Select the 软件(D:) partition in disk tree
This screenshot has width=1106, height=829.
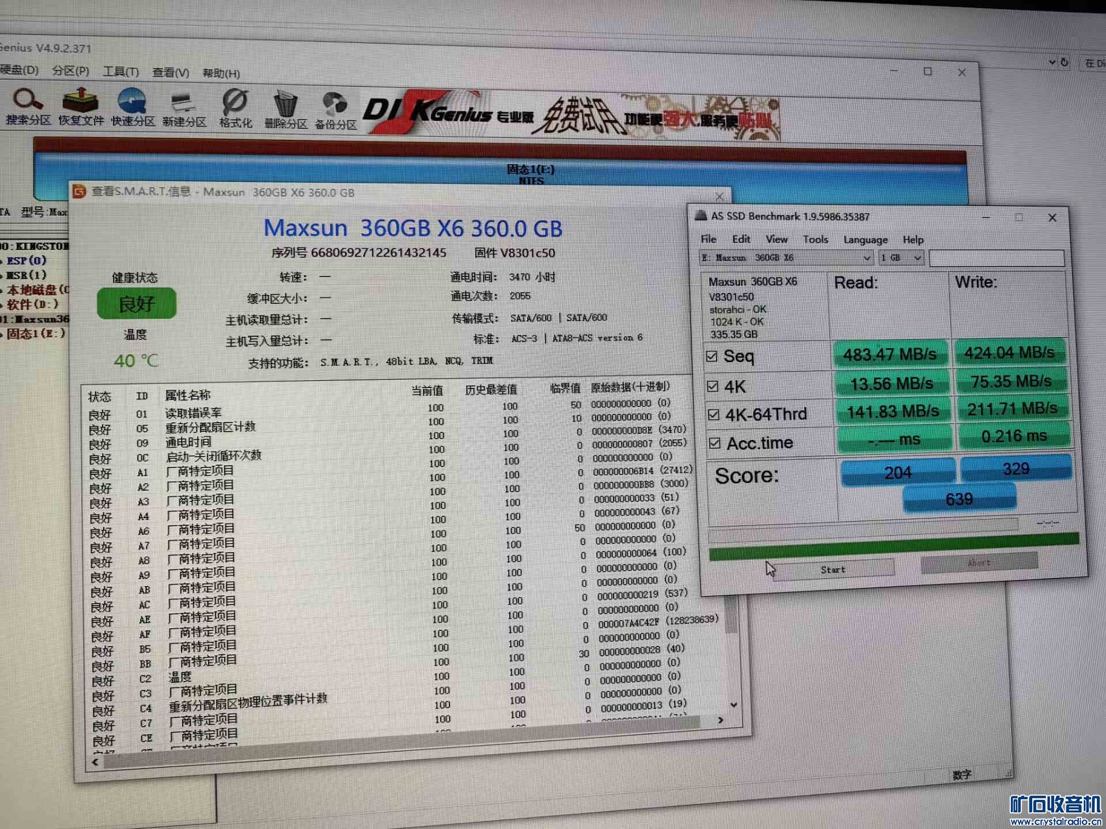point(33,304)
